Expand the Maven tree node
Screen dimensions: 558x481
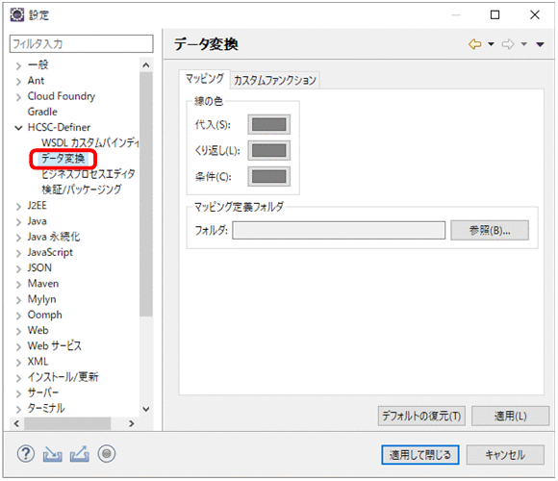click(x=18, y=284)
